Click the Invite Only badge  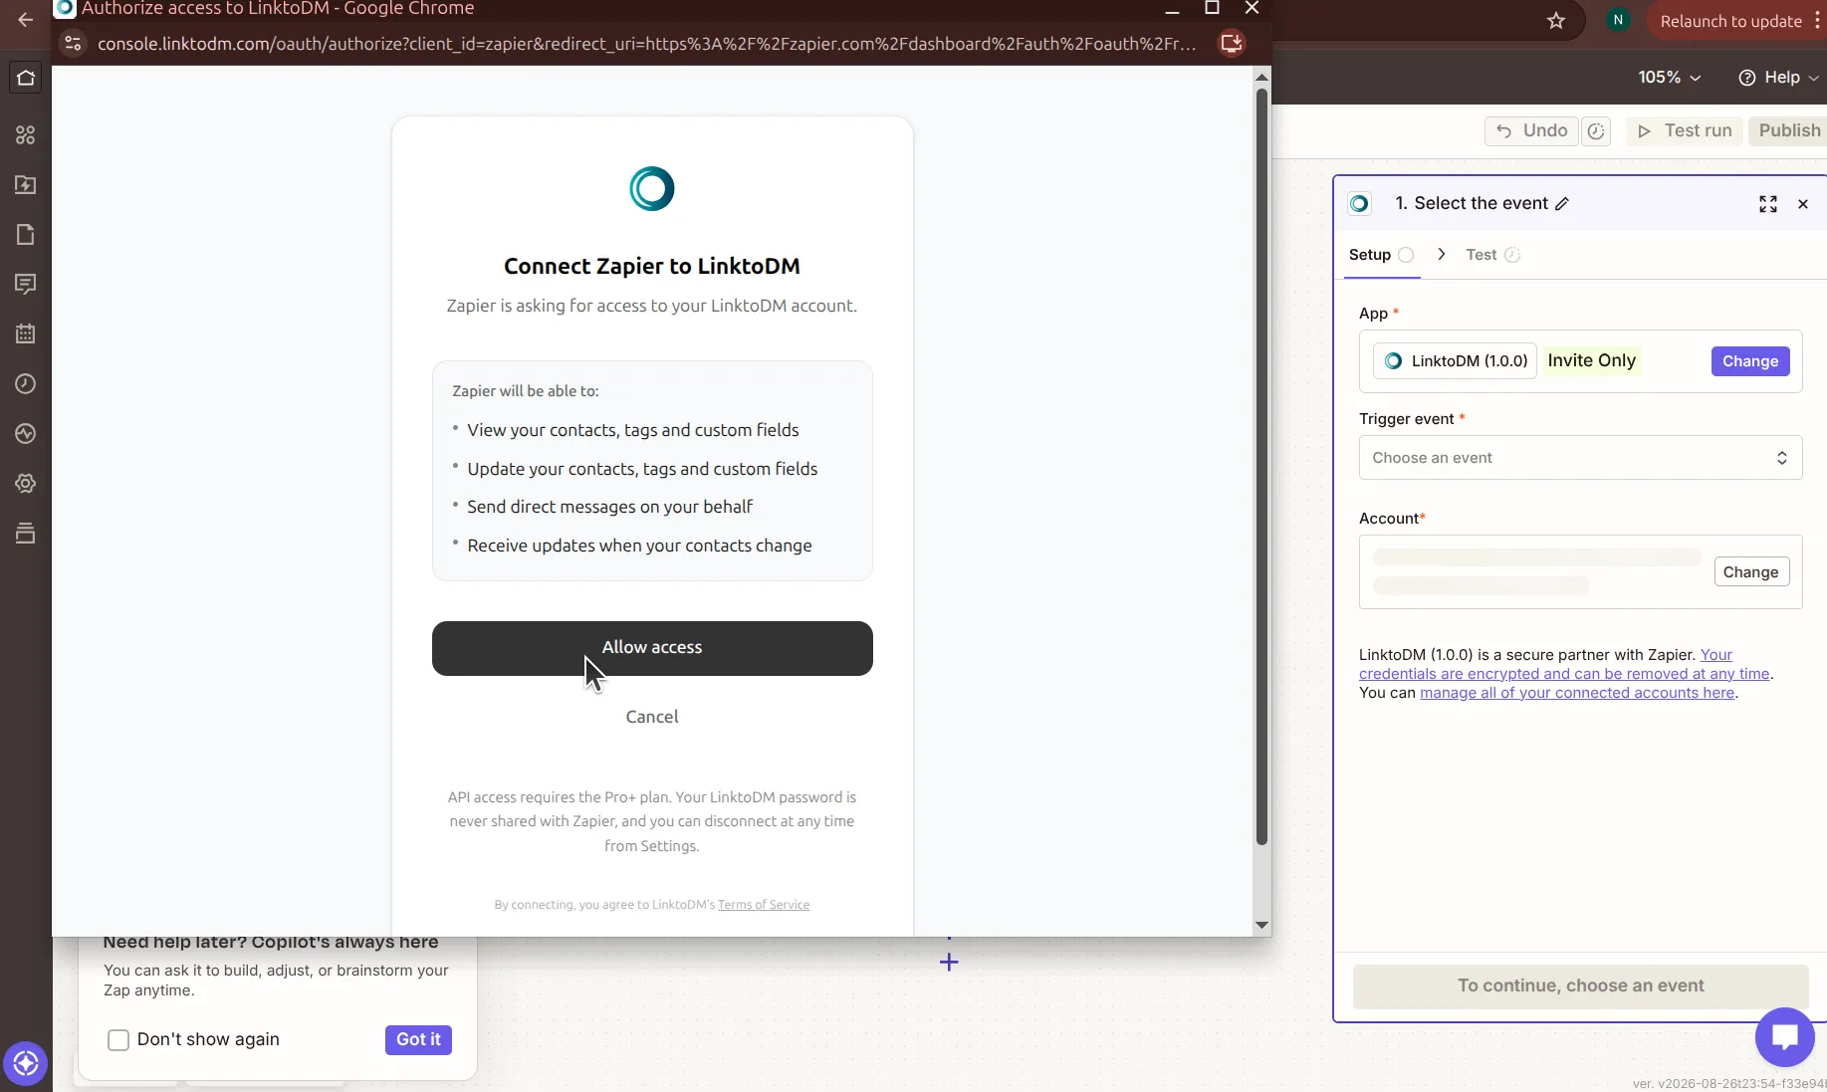pyautogui.click(x=1591, y=361)
